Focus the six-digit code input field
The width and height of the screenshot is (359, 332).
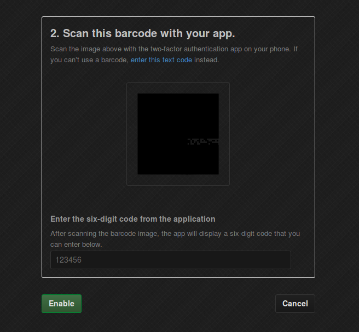coord(171,260)
